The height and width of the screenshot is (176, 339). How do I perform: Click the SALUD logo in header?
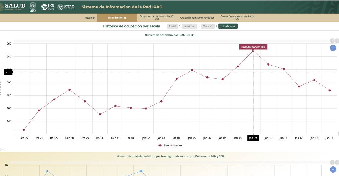pyautogui.click(x=13, y=7)
